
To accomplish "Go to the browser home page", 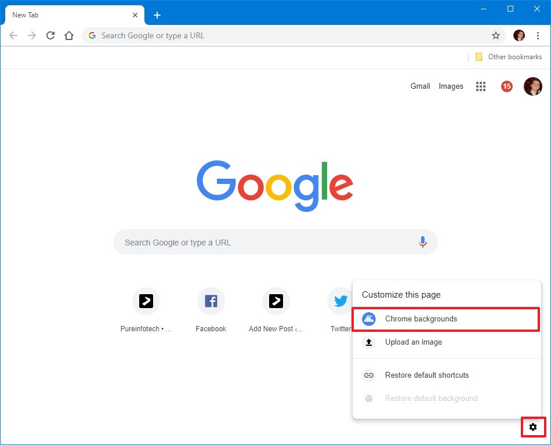I will (69, 35).
